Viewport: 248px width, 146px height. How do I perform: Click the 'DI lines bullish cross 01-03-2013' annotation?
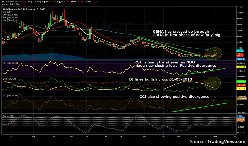coord(160,79)
